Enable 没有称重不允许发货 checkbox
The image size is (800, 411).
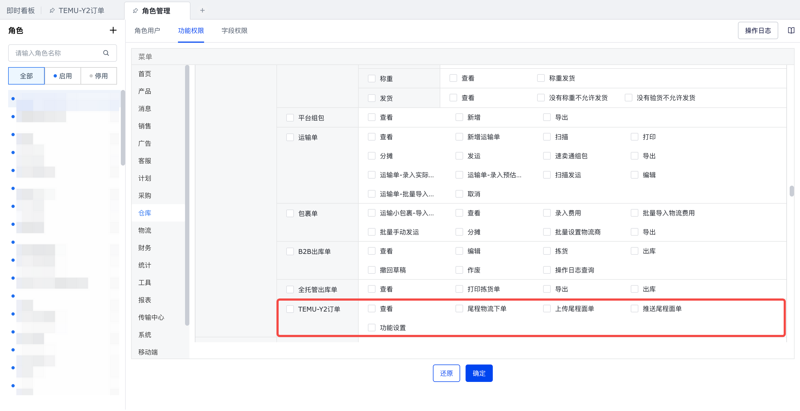pyautogui.click(x=541, y=98)
